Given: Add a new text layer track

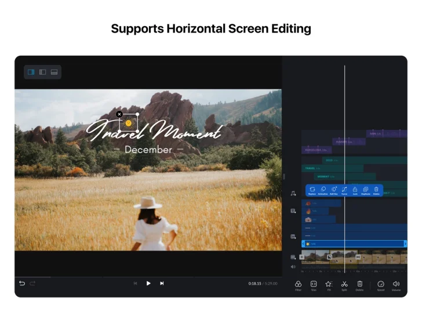Looking at the screenshot, I should pos(293,211).
